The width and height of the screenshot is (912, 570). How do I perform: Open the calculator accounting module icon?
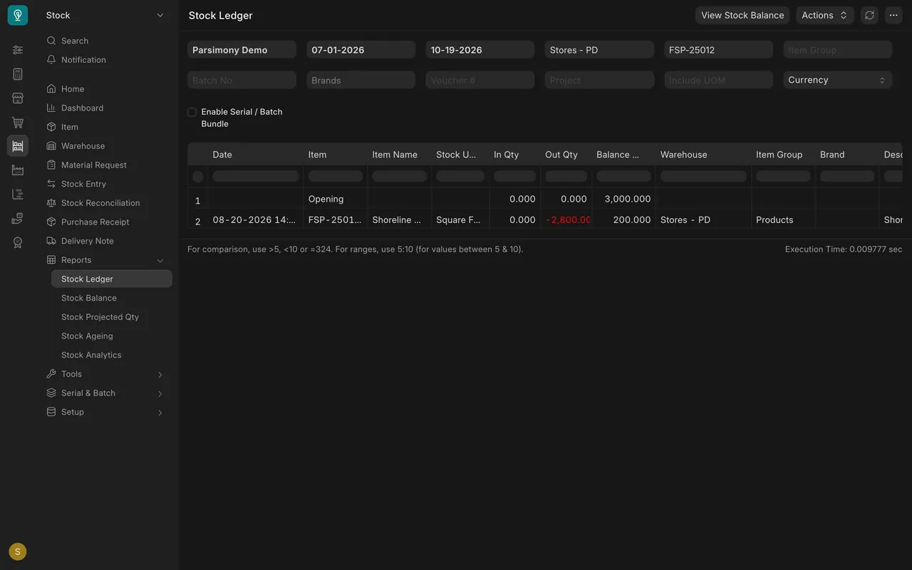(x=18, y=74)
